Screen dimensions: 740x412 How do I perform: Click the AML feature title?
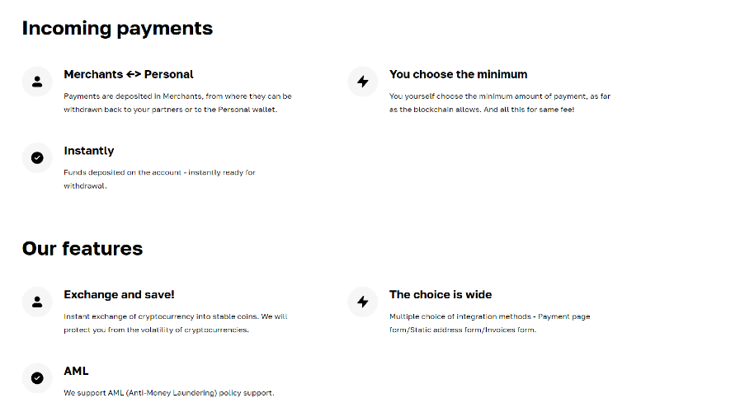click(x=76, y=371)
